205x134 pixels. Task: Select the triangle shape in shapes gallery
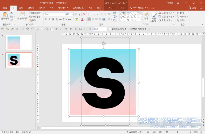tap(128, 17)
